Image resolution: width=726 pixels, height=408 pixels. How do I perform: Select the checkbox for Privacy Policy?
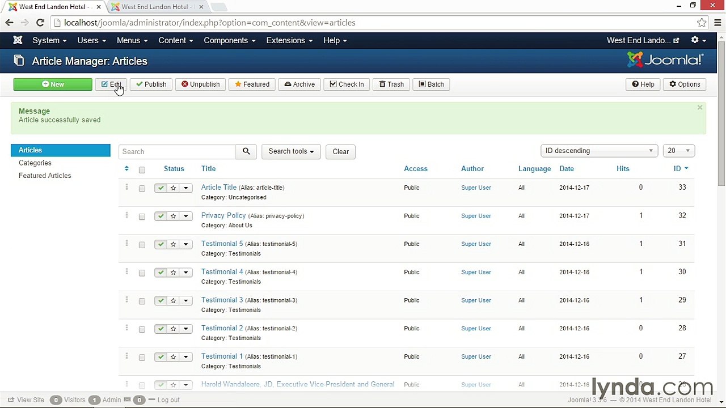142,216
